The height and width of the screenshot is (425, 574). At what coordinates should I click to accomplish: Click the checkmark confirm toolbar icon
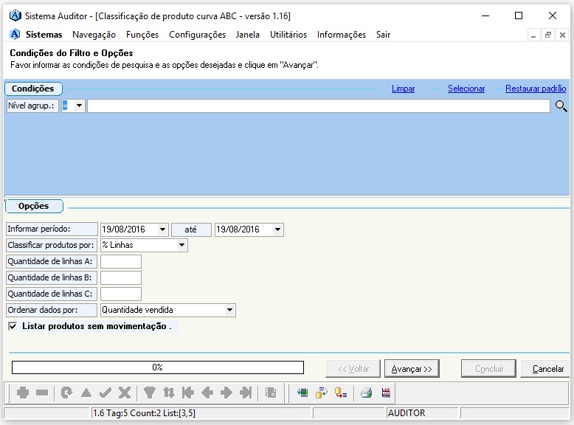click(x=105, y=393)
